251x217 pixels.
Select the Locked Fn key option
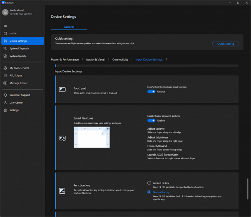[x=149, y=183]
